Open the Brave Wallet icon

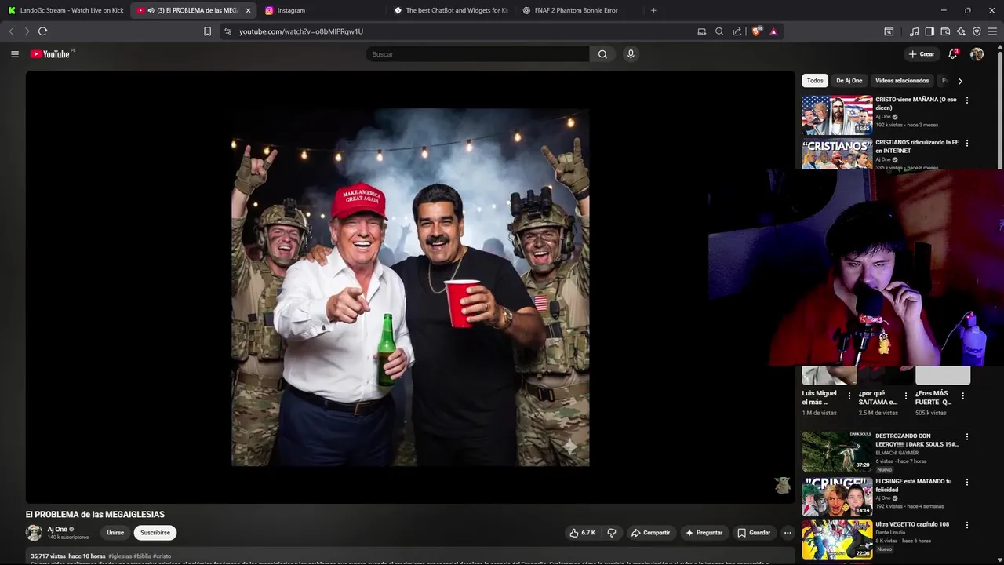(945, 31)
